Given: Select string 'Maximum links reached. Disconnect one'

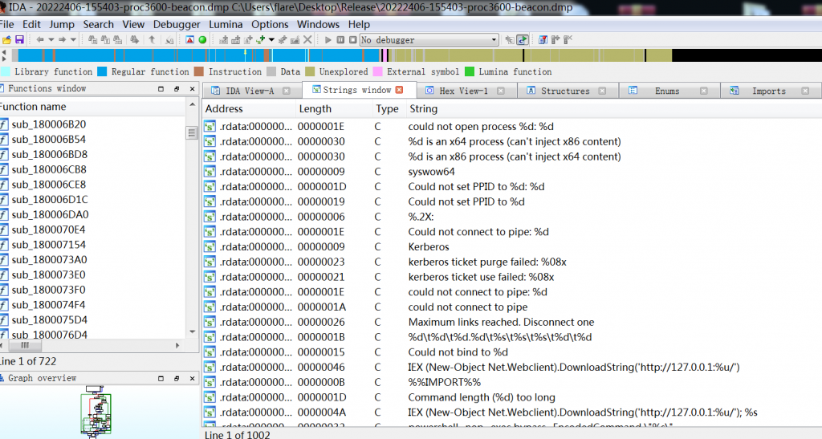Looking at the screenshot, I should click(501, 322).
